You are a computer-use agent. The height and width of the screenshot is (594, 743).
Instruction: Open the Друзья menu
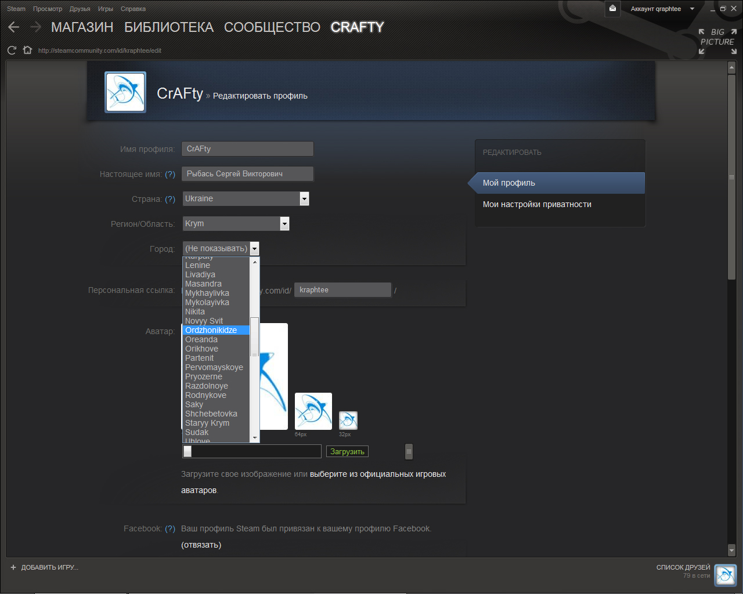pyautogui.click(x=80, y=9)
